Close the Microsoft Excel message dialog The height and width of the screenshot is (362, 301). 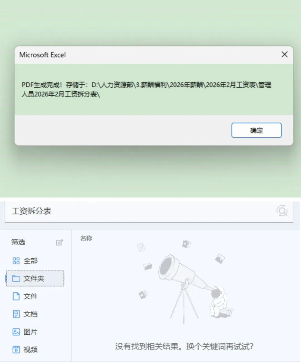(284, 54)
